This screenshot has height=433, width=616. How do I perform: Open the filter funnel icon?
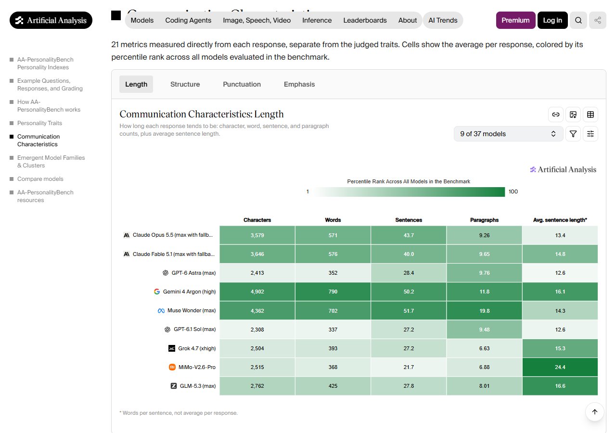[x=573, y=134]
